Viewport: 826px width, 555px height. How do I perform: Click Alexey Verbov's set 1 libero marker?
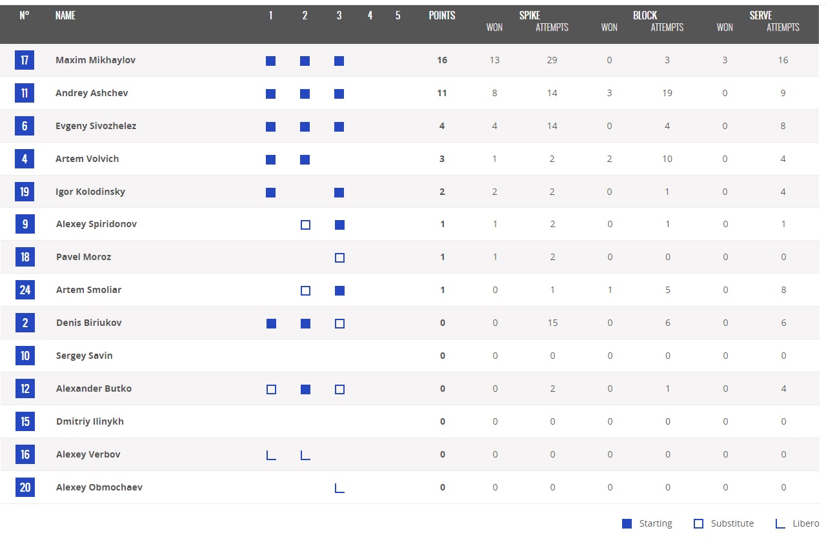[271, 455]
